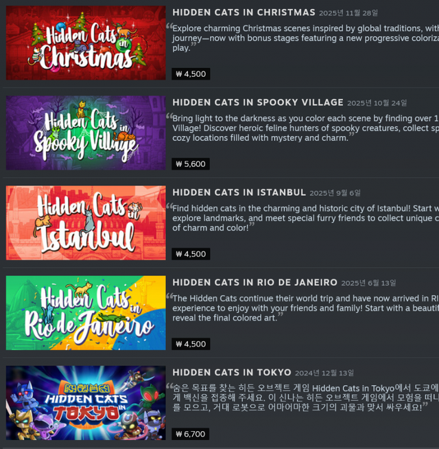
Task: Click the HIDDEN CATS IN ISTANBUL title
Action: [239, 192]
